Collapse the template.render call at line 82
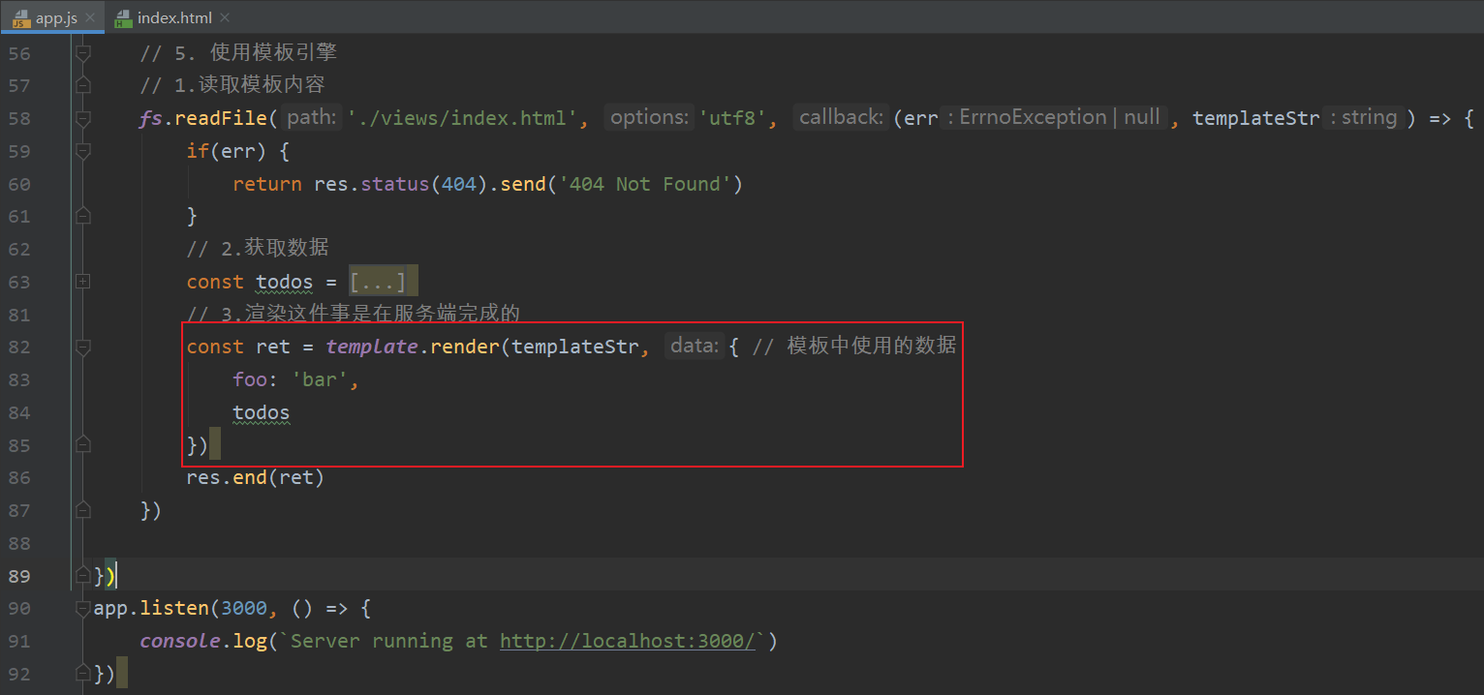 click(83, 347)
